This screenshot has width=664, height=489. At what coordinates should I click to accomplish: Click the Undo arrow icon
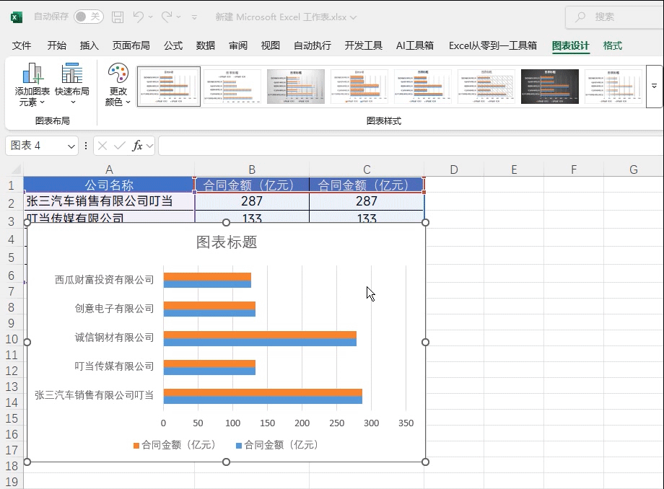coord(139,17)
